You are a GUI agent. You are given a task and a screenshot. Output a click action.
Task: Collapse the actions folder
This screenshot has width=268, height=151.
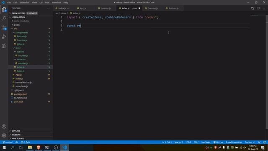coord(21,52)
